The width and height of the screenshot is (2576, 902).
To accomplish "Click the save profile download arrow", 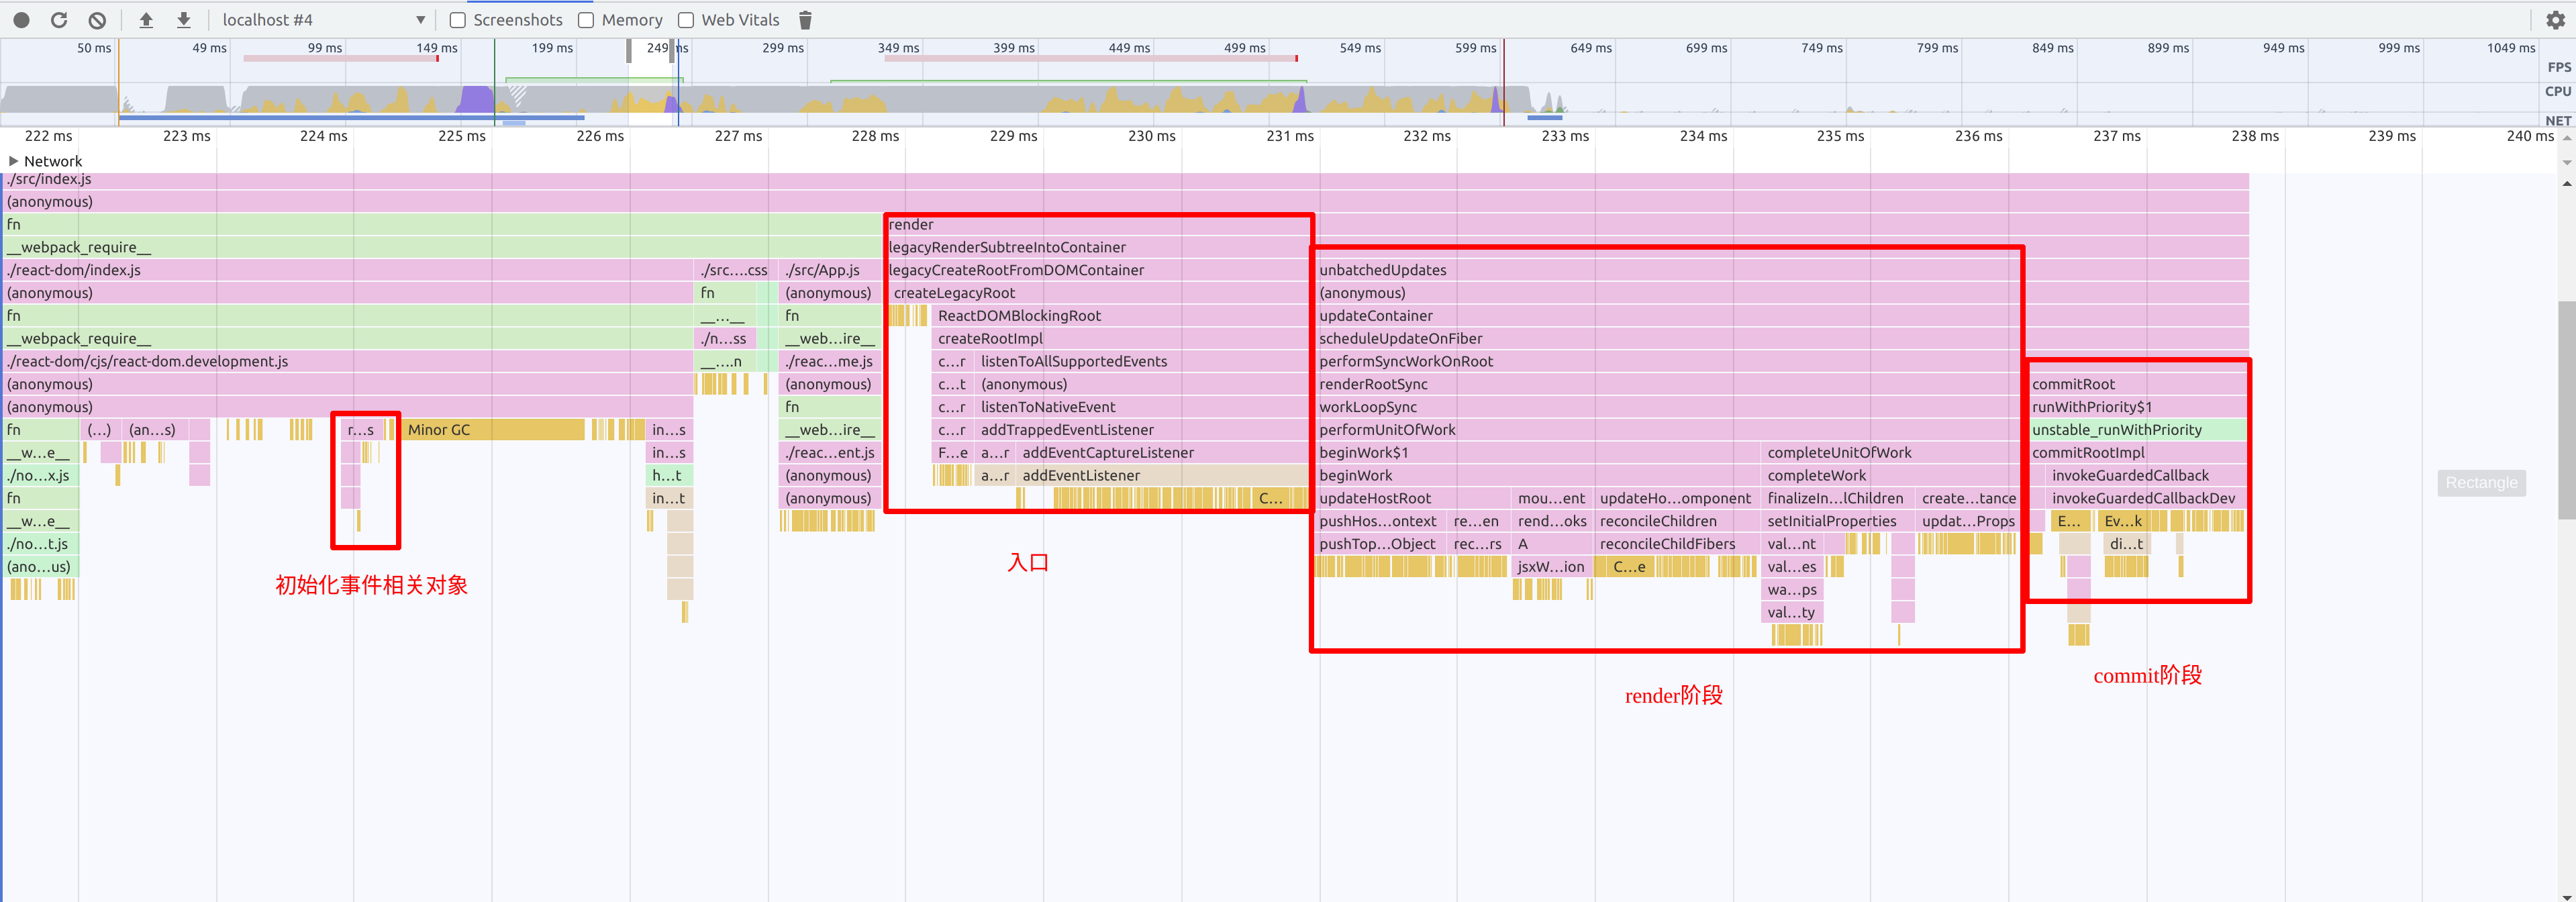I will click(x=184, y=20).
